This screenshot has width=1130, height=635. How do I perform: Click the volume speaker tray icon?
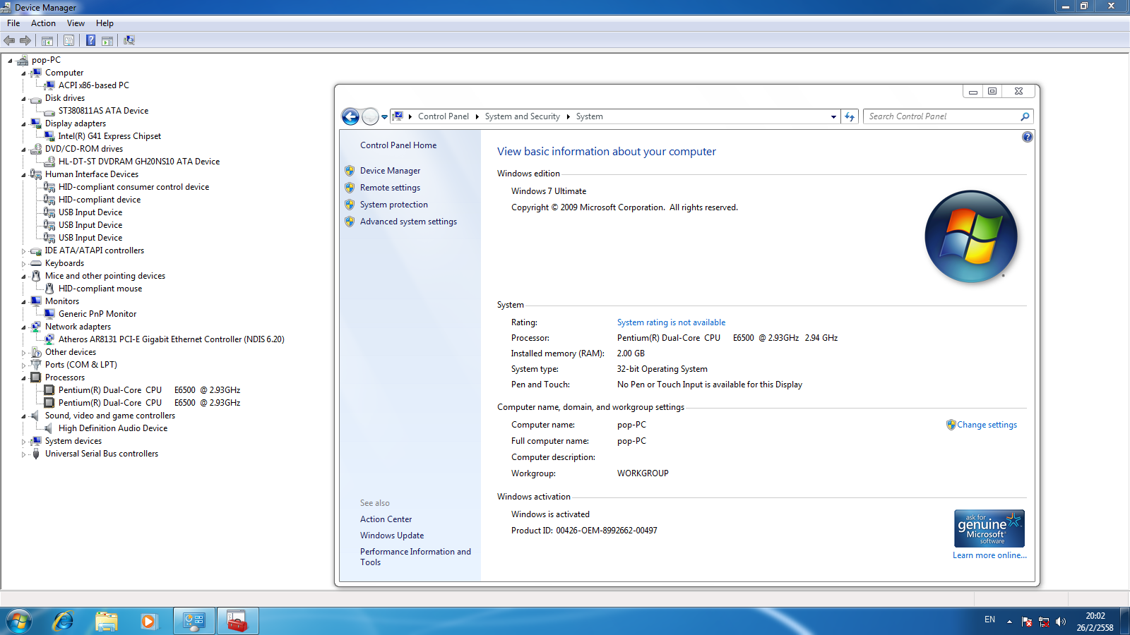1061,622
